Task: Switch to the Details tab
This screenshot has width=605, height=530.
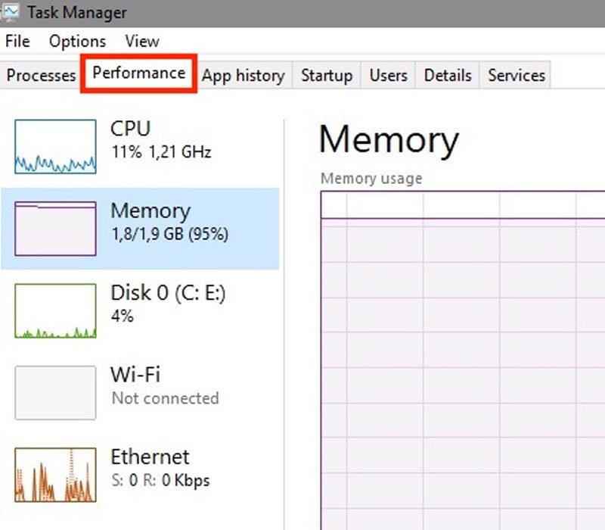Action: [447, 75]
